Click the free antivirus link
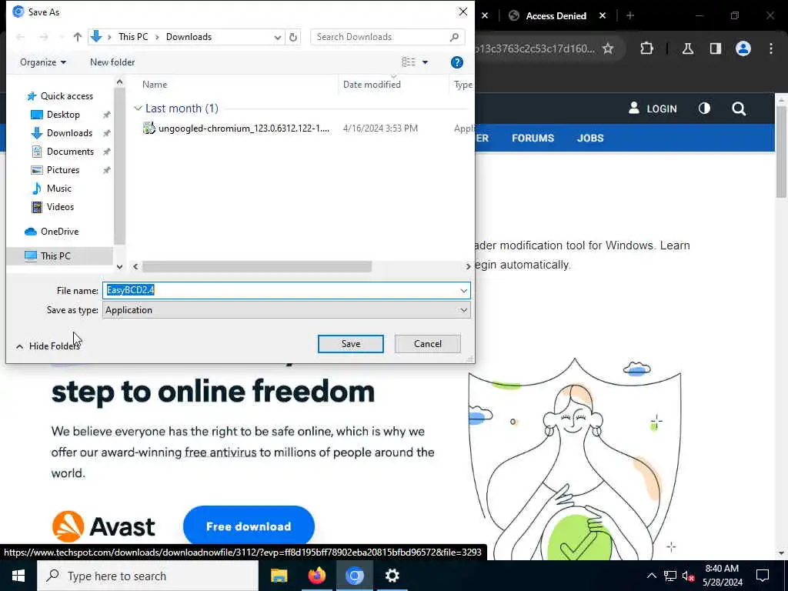 (221, 452)
